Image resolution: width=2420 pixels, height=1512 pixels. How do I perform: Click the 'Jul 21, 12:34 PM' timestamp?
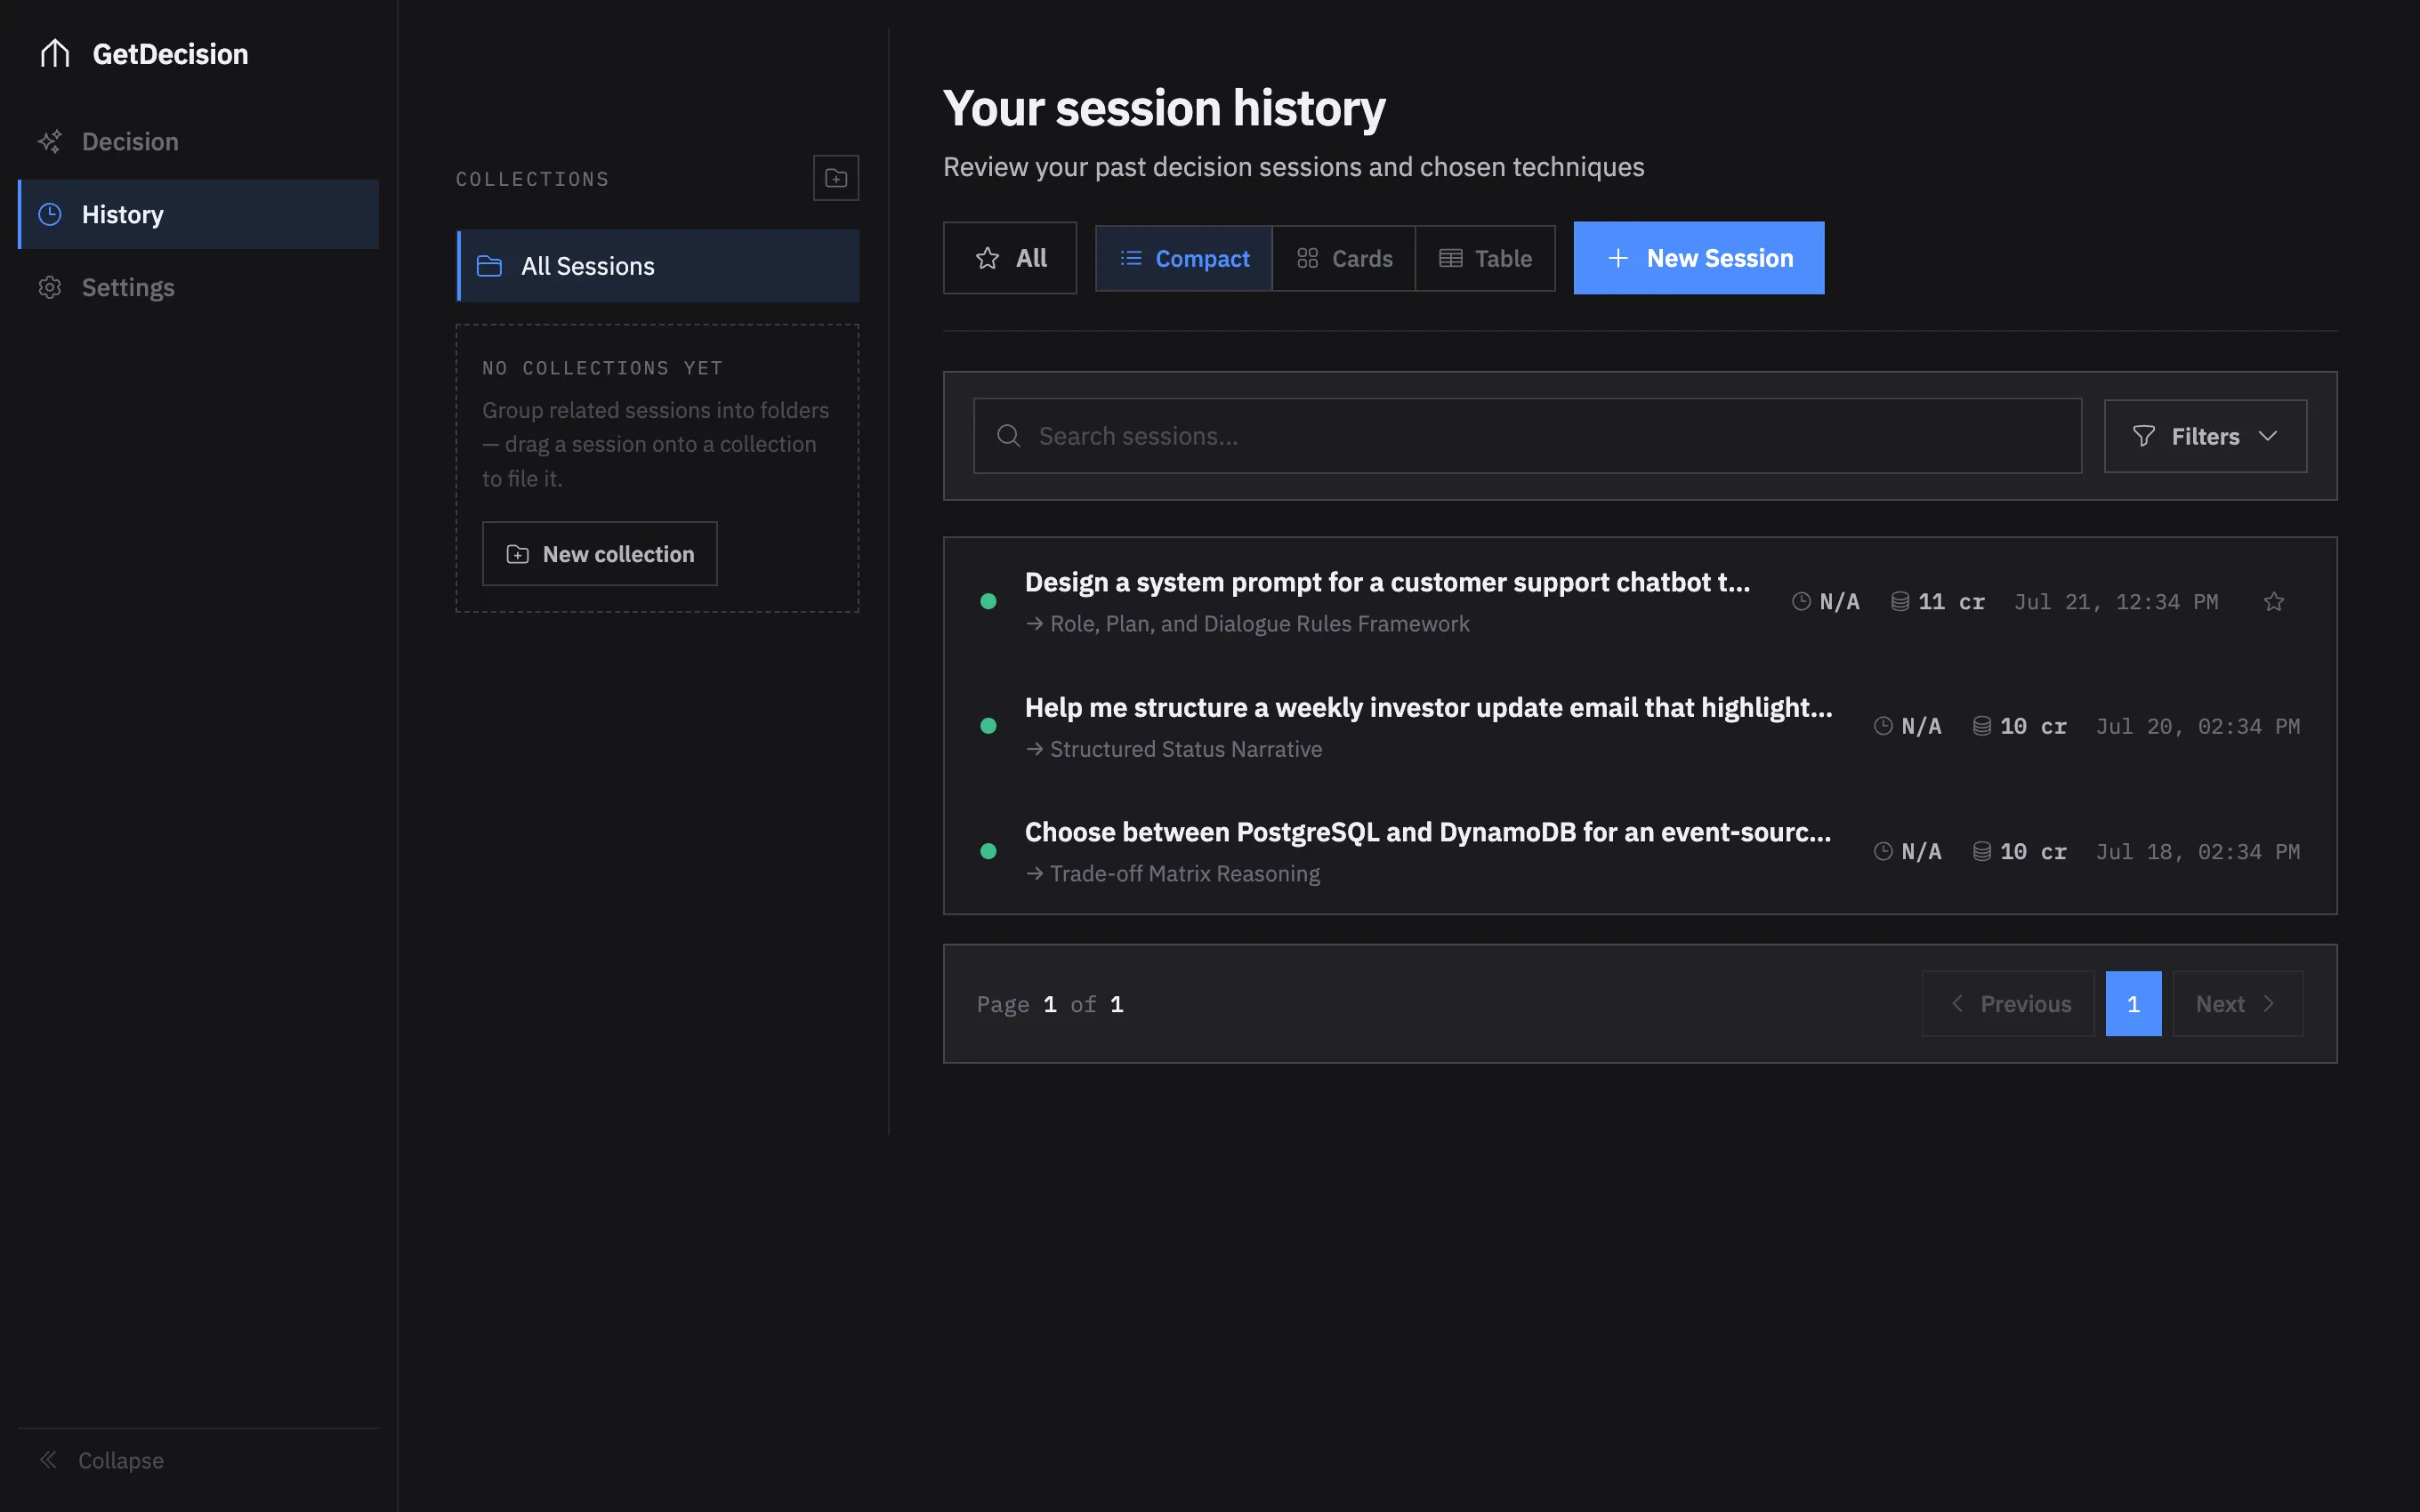point(2116,602)
